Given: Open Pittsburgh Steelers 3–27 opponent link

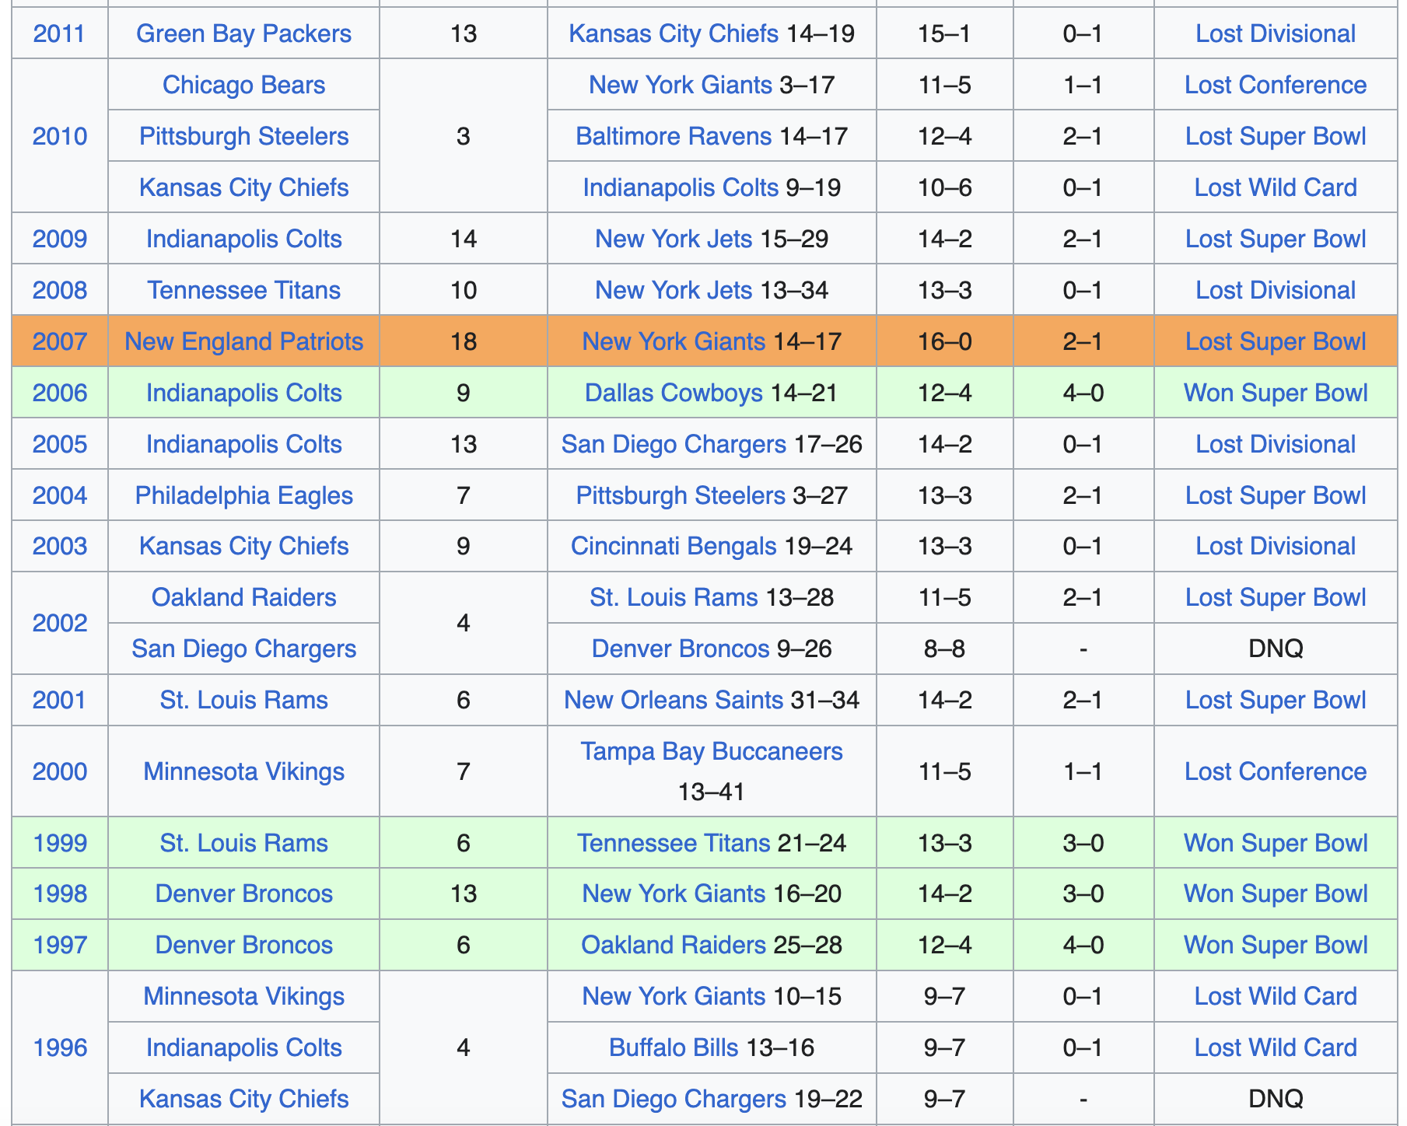Looking at the screenshot, I should coord(681,495).
